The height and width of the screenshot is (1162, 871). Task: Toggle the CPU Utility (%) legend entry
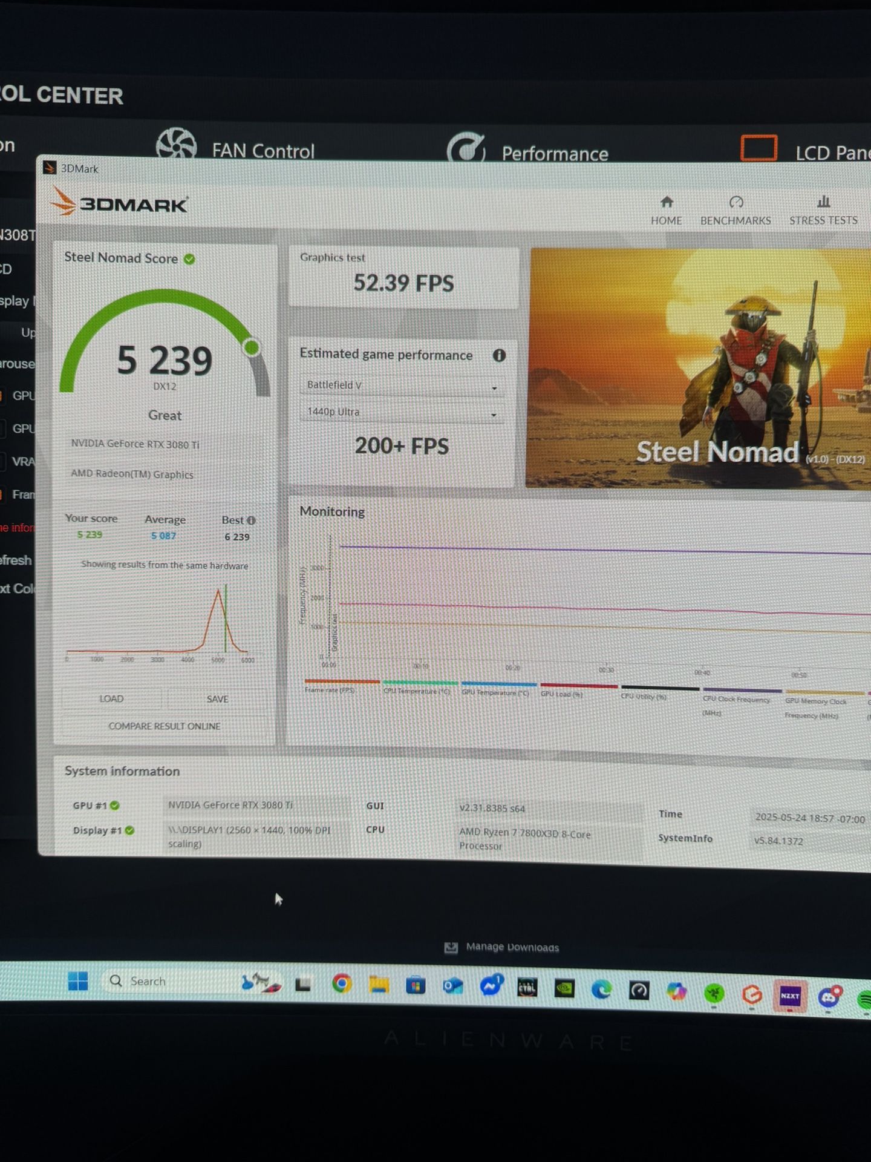pyautogui.click(x=660, y=693)
